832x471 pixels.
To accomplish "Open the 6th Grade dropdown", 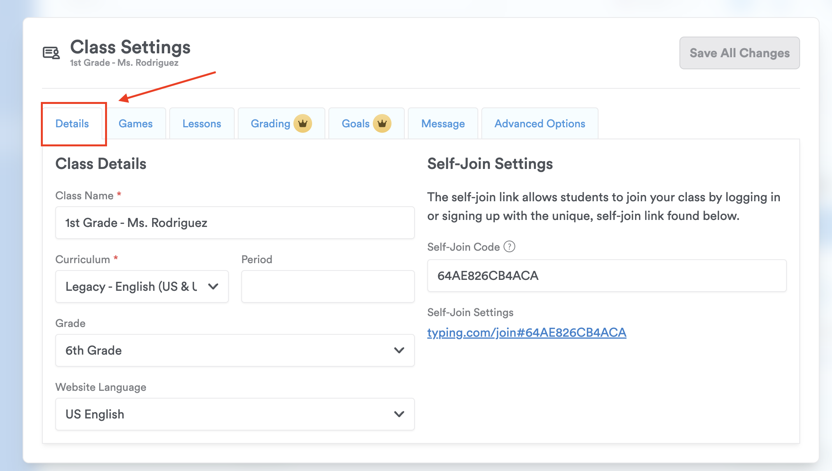I will [x=226, y=350].
